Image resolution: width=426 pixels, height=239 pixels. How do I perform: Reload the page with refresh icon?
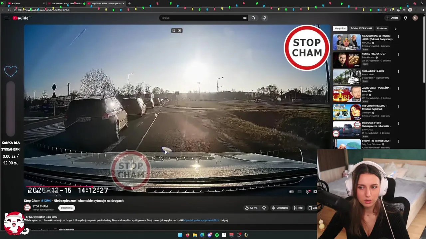pyautogui.click(x=9, y=10)
